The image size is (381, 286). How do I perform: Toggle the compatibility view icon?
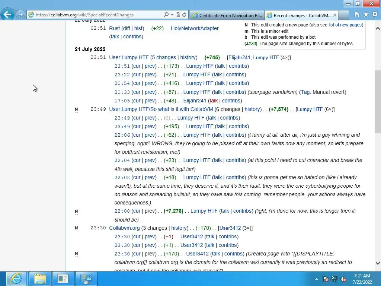pos(178,15)
